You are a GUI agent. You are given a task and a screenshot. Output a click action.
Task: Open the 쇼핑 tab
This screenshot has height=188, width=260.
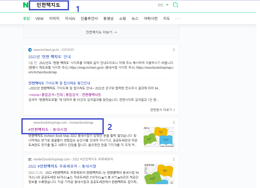click(x=123, y=19)
